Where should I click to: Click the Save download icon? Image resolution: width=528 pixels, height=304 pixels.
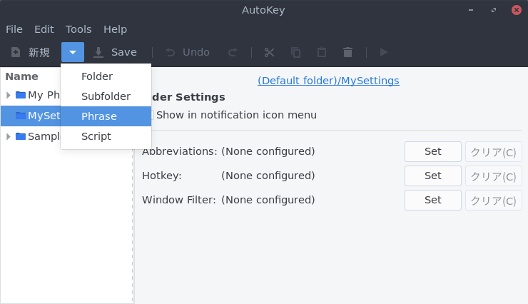(98, 53)
